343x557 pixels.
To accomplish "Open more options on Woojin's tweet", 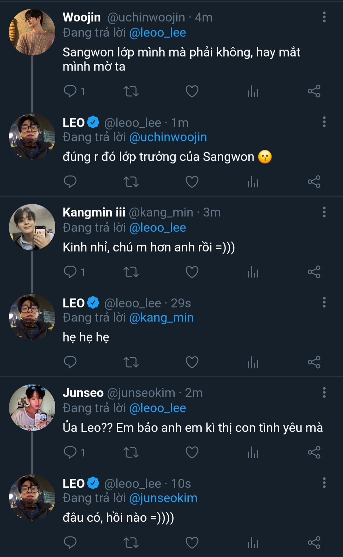I will [x=324, y=17].
